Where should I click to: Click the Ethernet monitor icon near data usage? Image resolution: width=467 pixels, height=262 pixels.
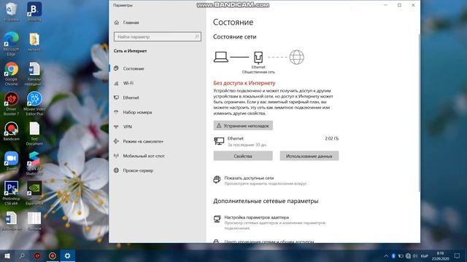pyautogui.click(x=219, y=141)
